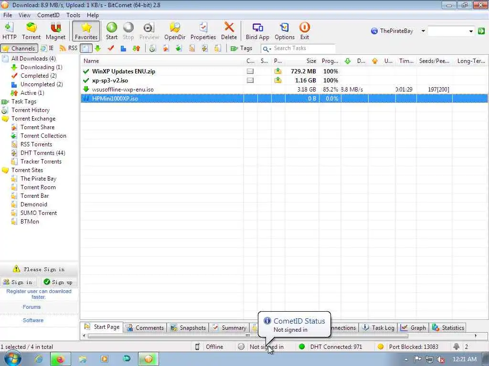Open the CometID menu

(x=48, y=15)
